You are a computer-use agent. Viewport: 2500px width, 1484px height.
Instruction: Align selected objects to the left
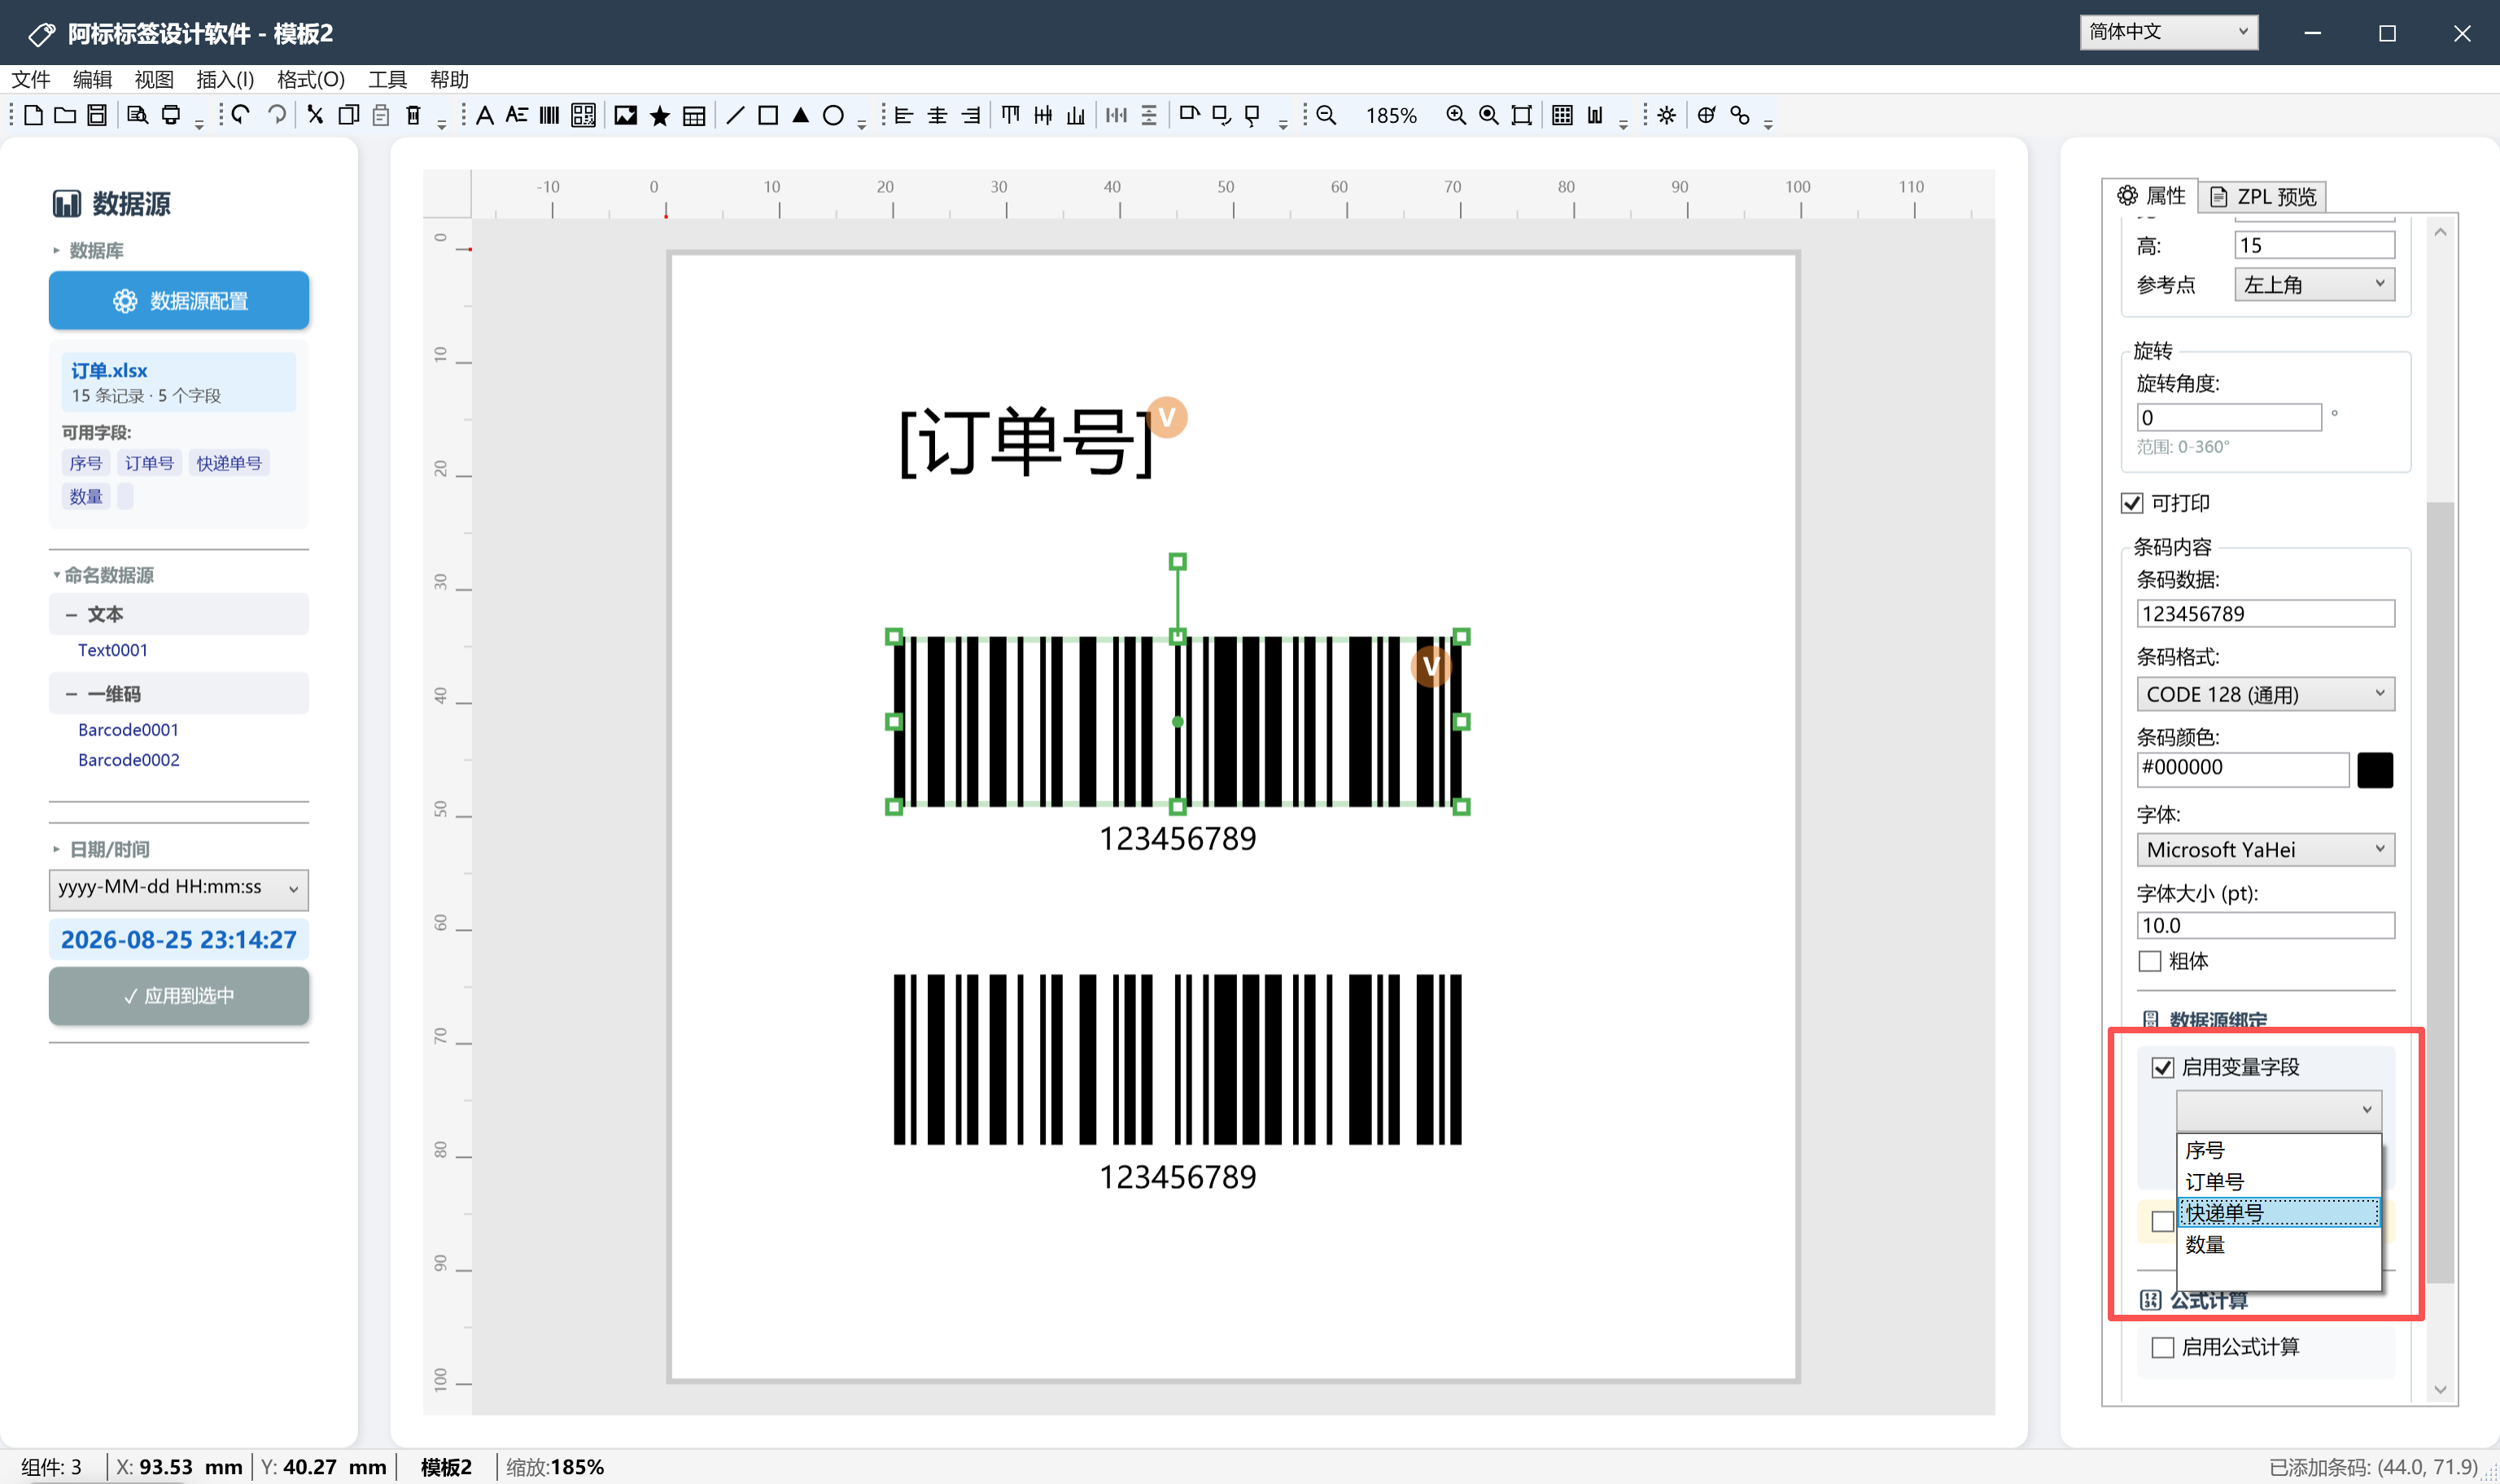coord(904,116)
